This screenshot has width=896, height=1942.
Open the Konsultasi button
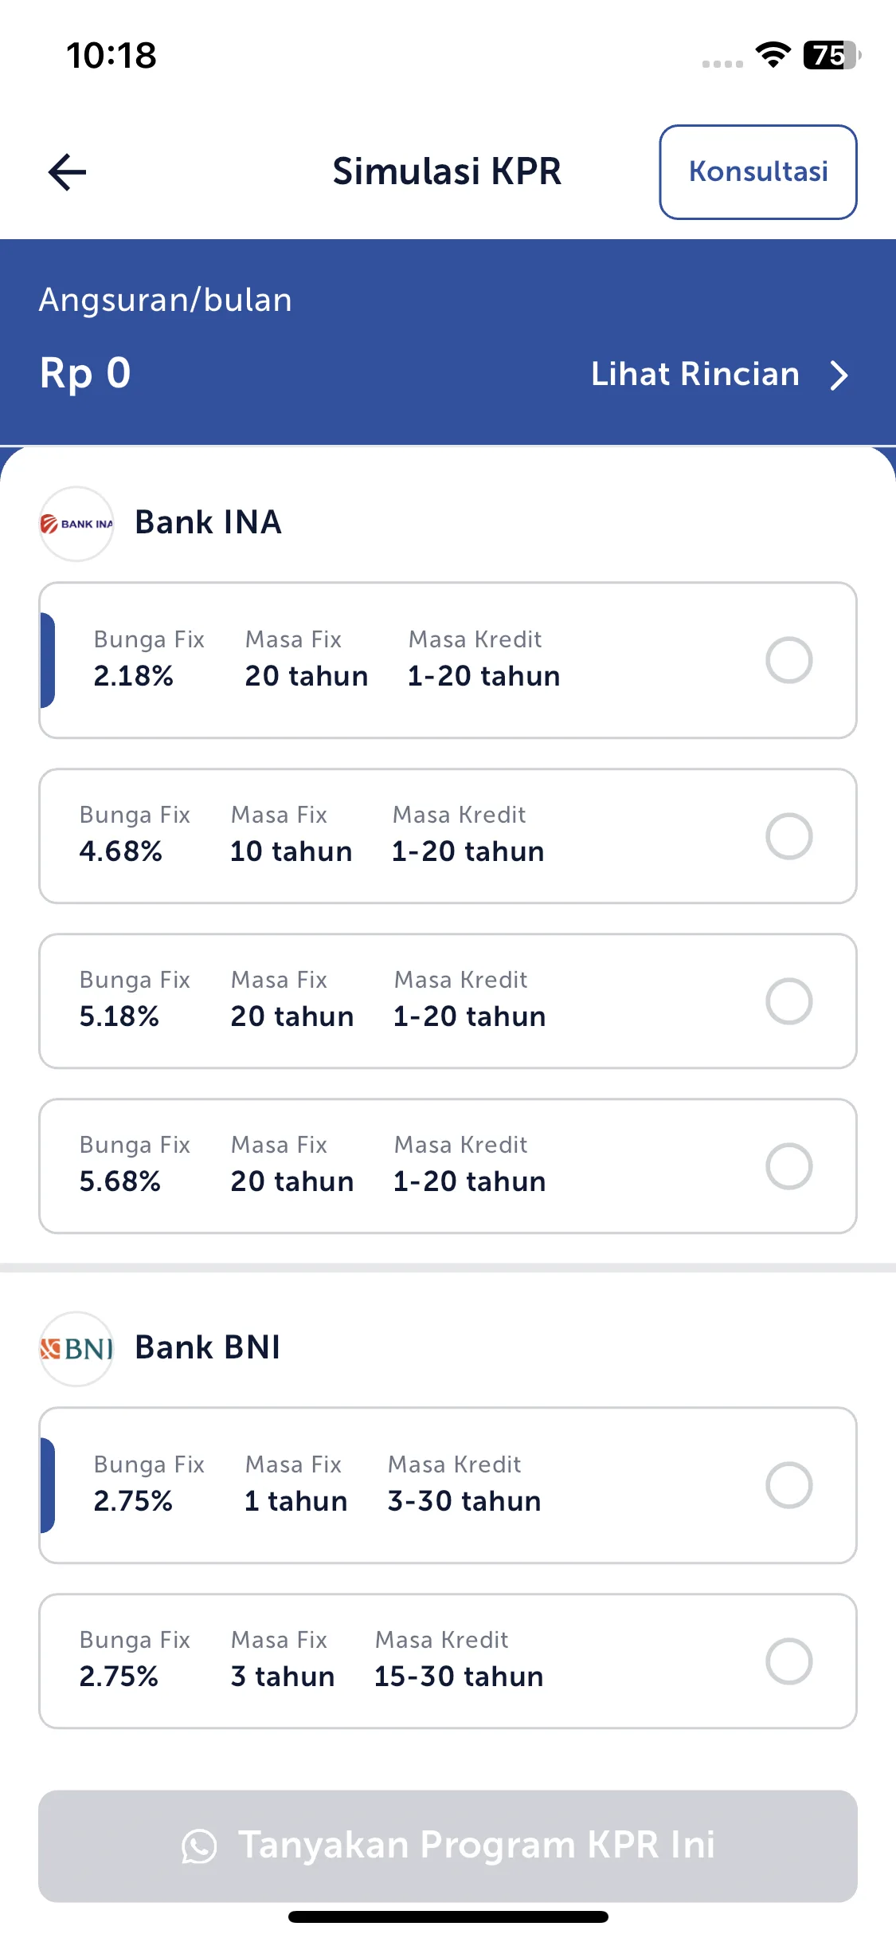tap(758, 171)
